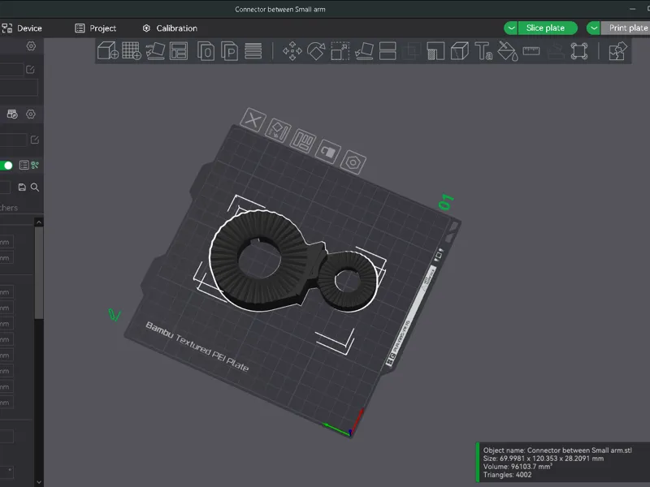Click the Triangles: 4002 line
Viewport: 650px width, 487px height.
click(507, 475)
